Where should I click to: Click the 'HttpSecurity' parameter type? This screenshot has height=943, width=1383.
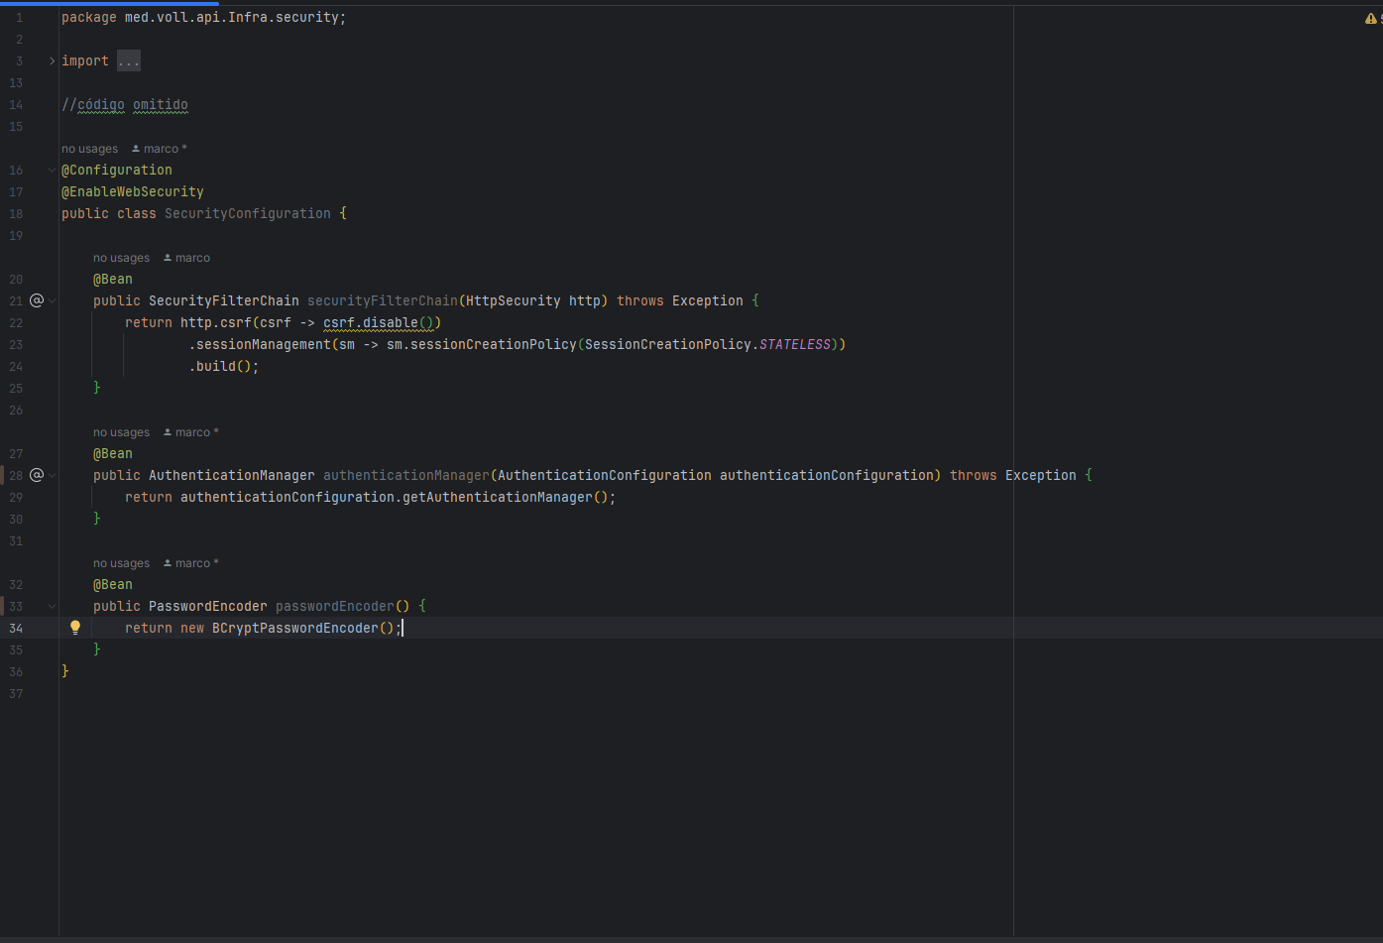[x=514, y=300]
